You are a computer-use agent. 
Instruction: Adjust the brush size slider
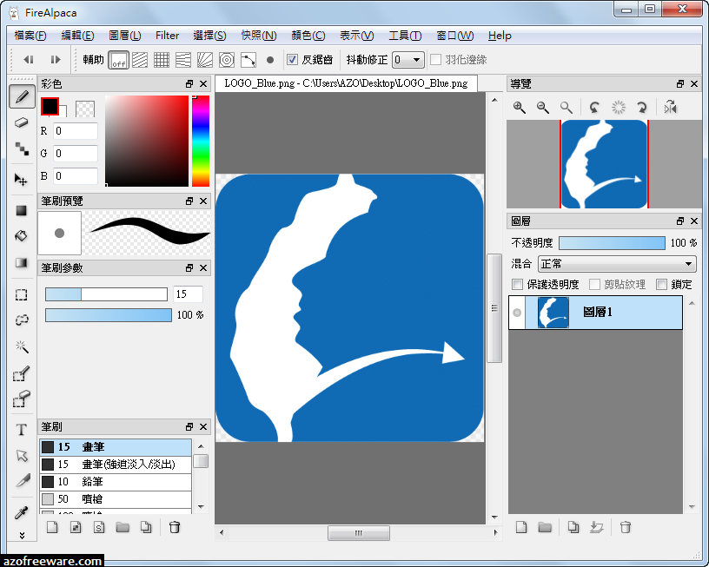pos(106,294)
